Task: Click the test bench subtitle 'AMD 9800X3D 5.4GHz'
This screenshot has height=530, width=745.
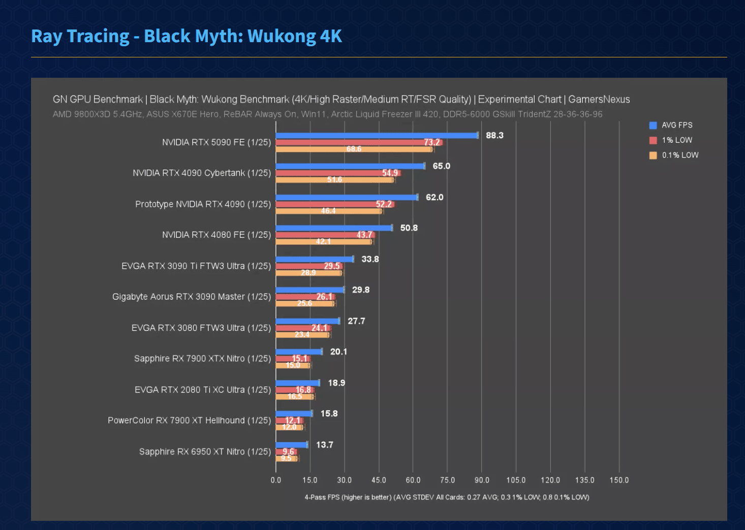Action: point(327,114)
